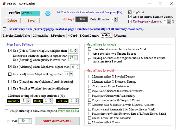Viewport: 177px width, 130px height.
Task: Check Players Cursed with Elemental Weakness
Action: (90, 91)
